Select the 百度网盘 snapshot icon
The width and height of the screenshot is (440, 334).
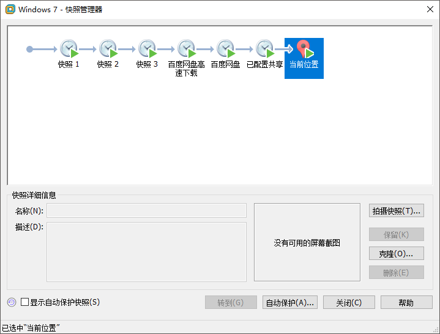pyautogui.click(x=226, y=49)
